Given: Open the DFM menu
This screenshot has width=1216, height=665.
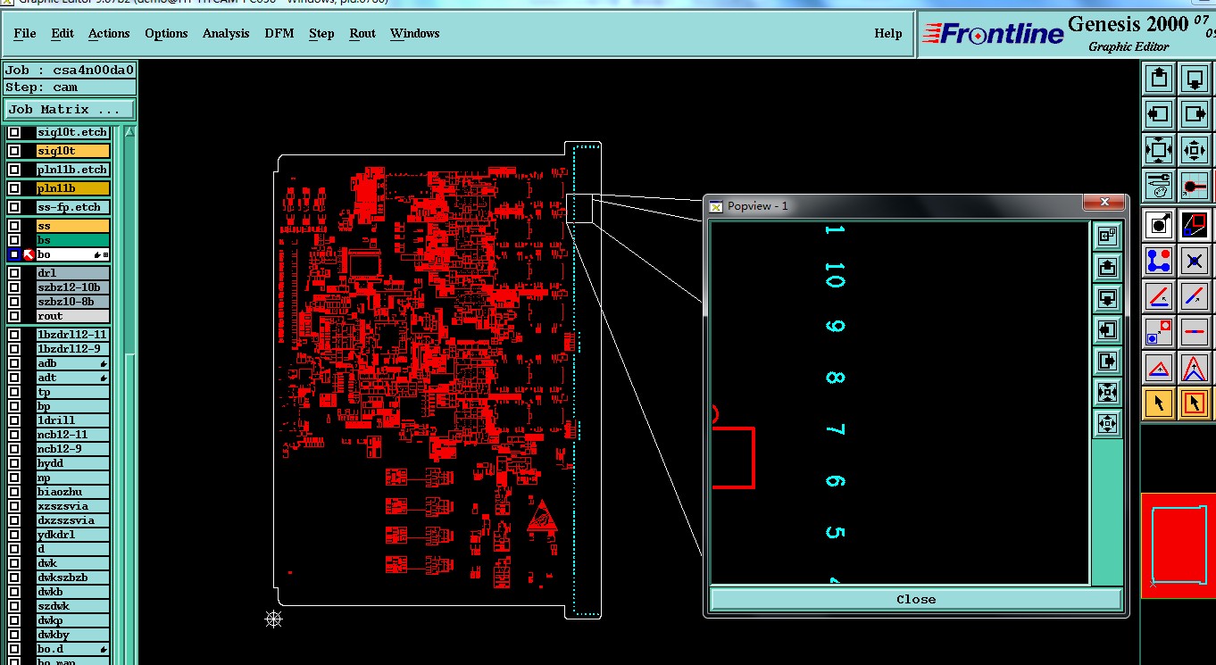Looking at the screenshot, I should pyautogui.click(x=279, y=33).
